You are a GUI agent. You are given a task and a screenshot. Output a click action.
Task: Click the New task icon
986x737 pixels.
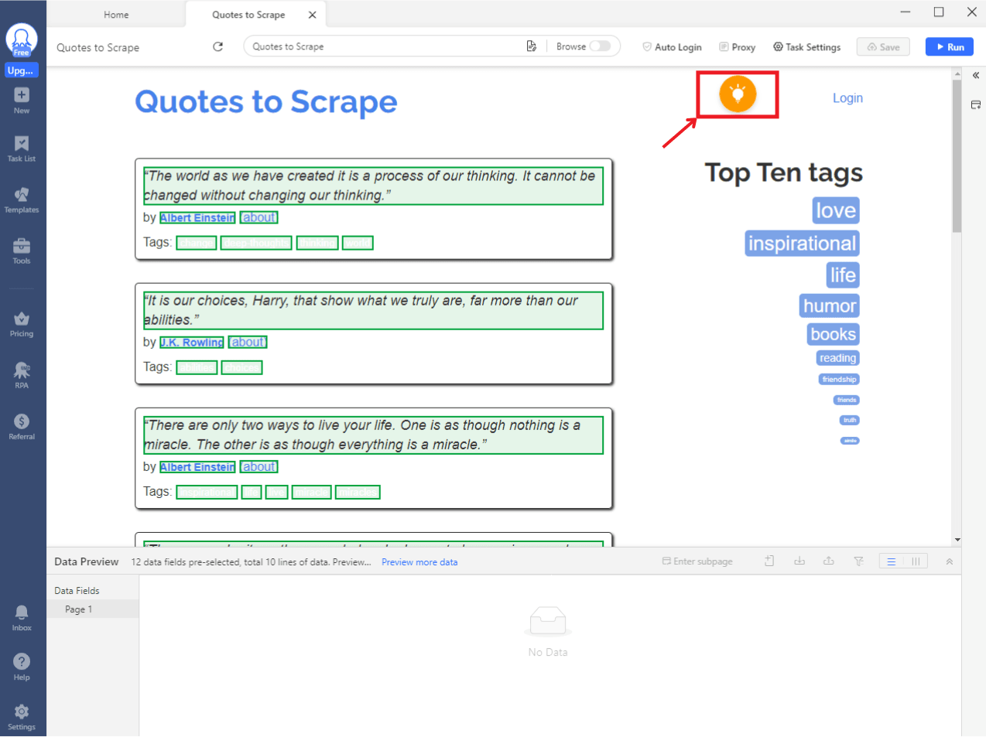pyautogui.click(x=22, y=99)
